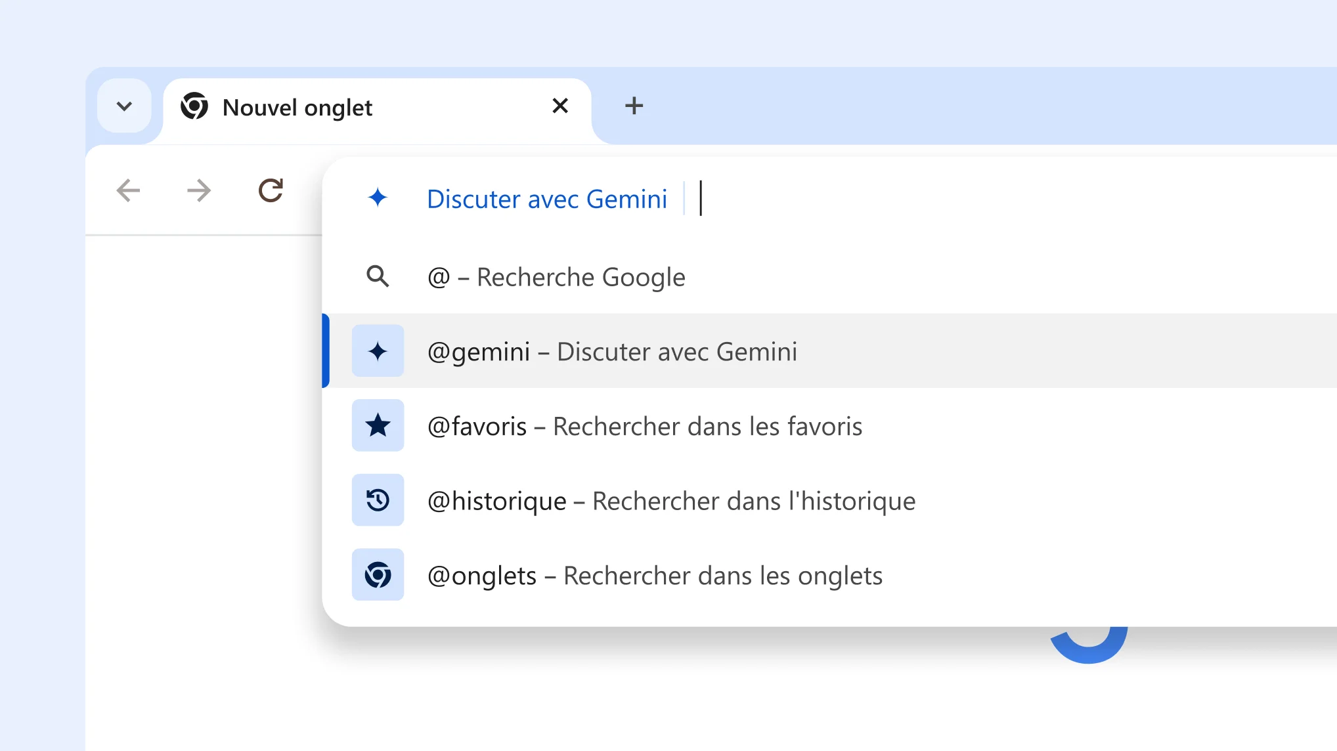Click the favoris star icon
Viewport: 1337px width, 751px height.
click(x=378, y=425)
